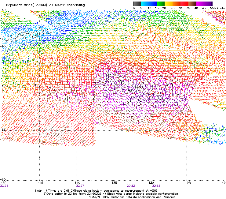
Task: Click the '-145' longitude label
Action: click(x=39, y=183)
